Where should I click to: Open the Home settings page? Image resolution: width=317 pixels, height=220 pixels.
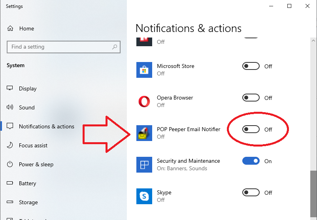pos(27,28)
